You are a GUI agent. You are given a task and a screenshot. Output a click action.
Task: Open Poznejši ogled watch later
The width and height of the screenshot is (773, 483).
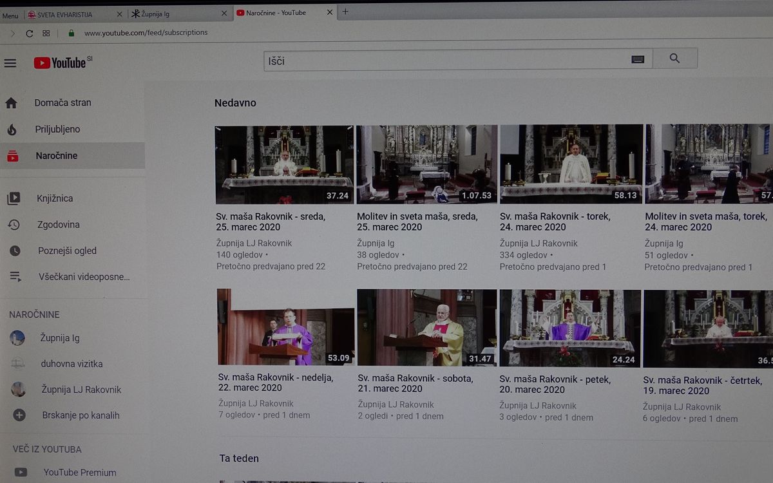coord(67,251)
